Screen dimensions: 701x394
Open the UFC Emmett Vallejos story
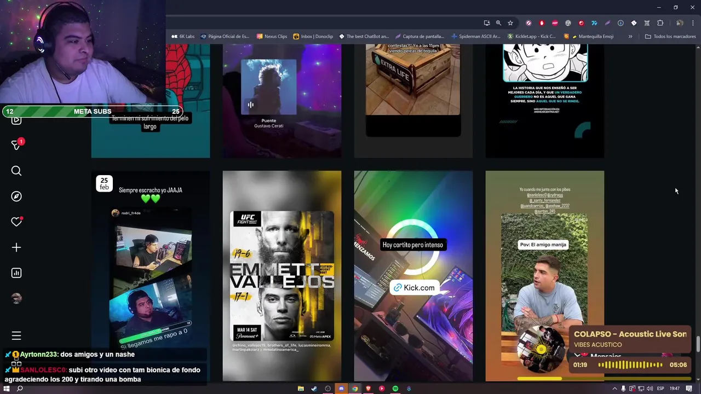pyautogui.click(x=282, y=276)
